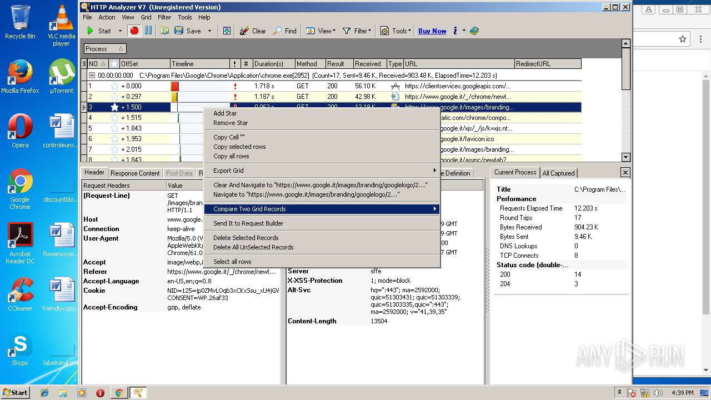Open the Grid menu in menu bar
Viewport: 711px width, 400px height.
point(146,17)
